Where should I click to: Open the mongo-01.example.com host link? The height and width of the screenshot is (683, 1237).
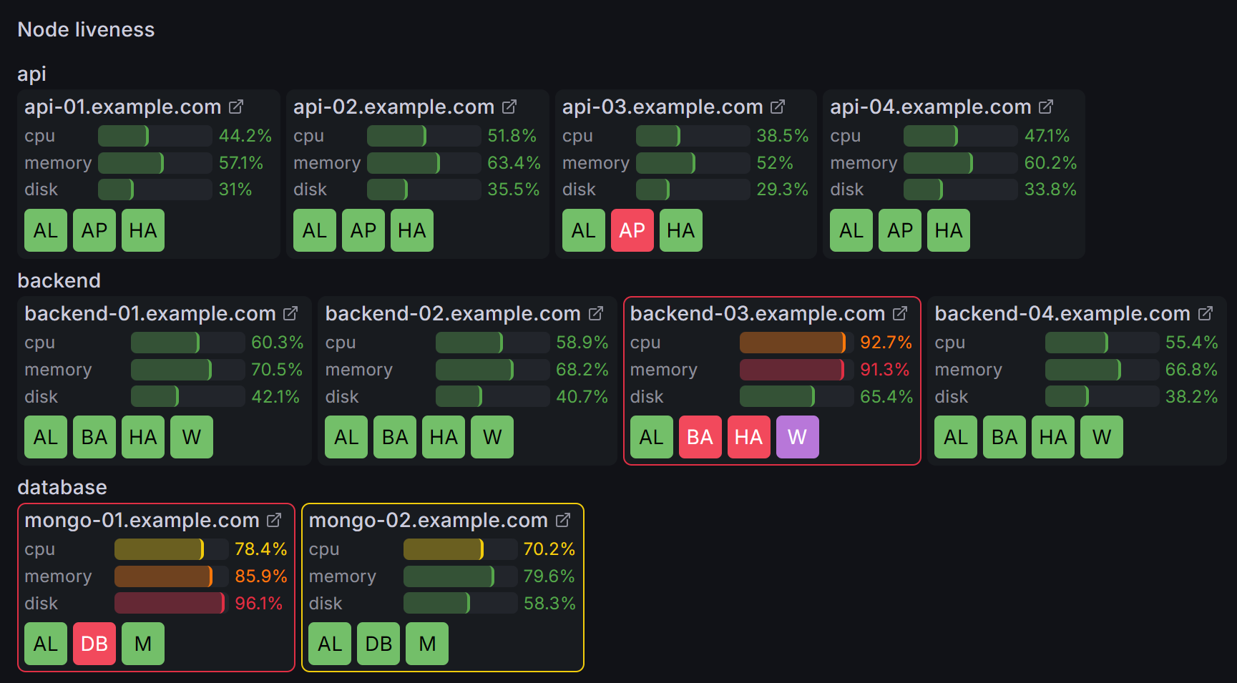[x=142, y=521]
